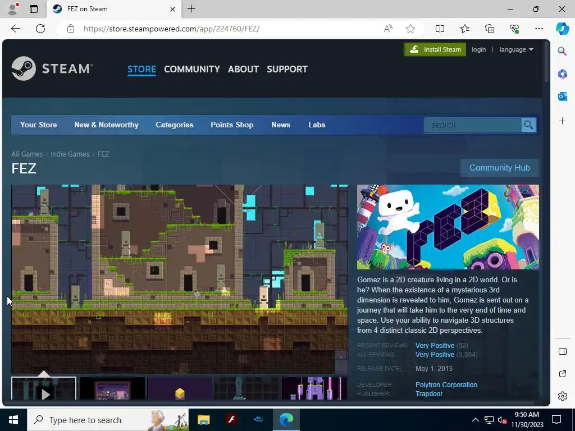This screenshot has height=431, width=575.
Task: Open the Favorites list icon
Action: pos(464,29)
